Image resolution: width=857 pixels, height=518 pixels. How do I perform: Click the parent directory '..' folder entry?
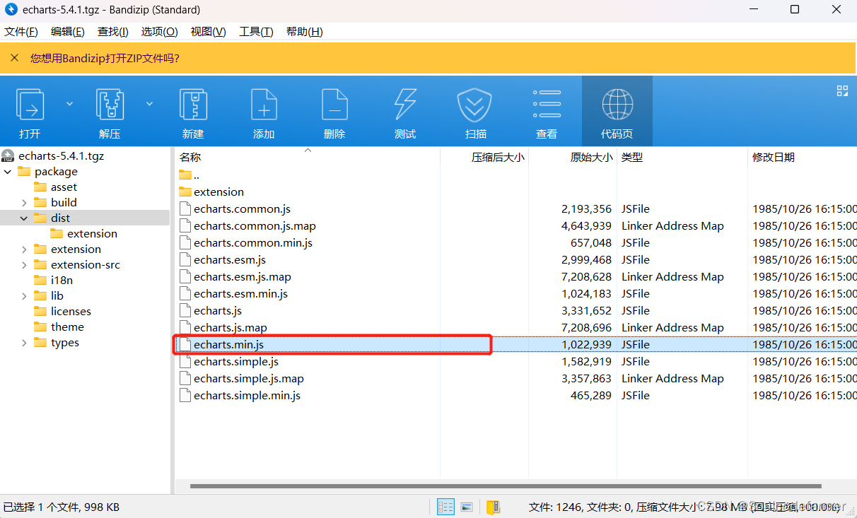pyautogui.click(x=189, y=175)
